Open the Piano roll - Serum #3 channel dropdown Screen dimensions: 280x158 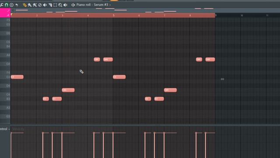coord(110,5)
